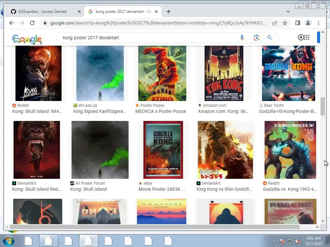Open the Amazon.com: Kong: Sk... link
The height and width of the screenshot is (247, 330).
point(223,111)
